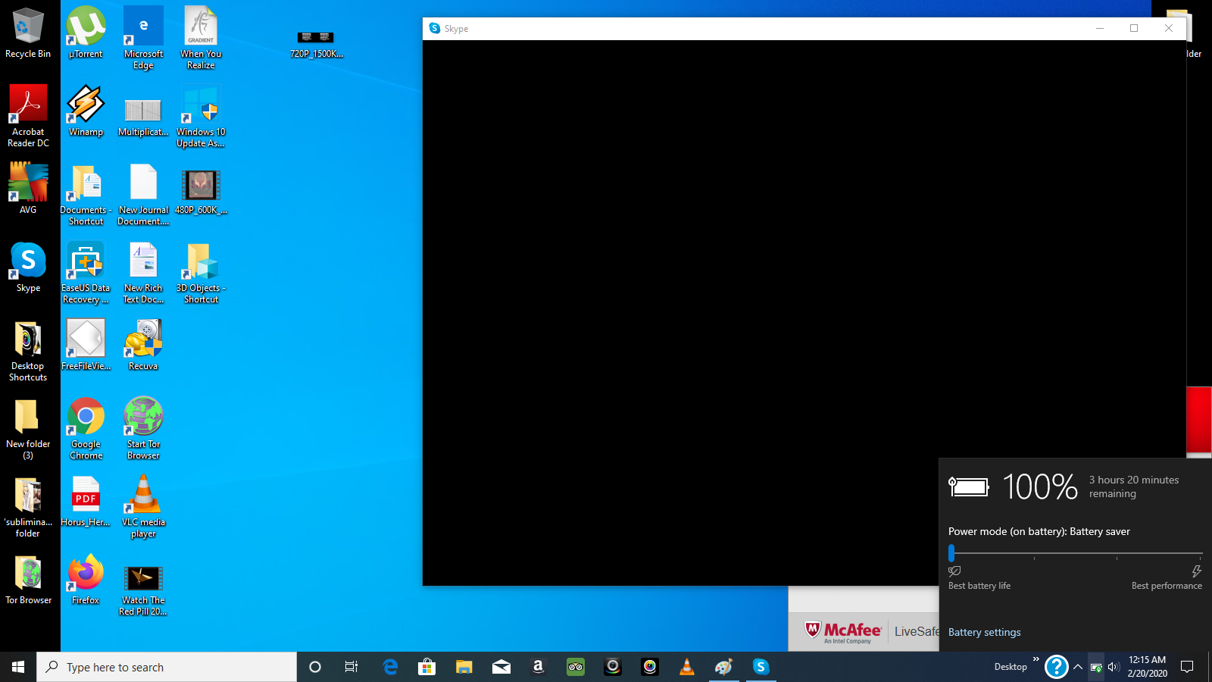
Task: Select the Watch The Red Pill video file
Action: point(143,590)
